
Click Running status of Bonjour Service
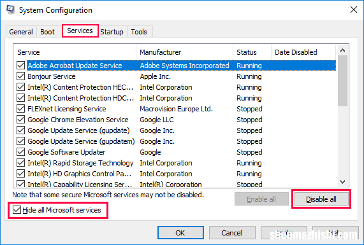(249, 76)
